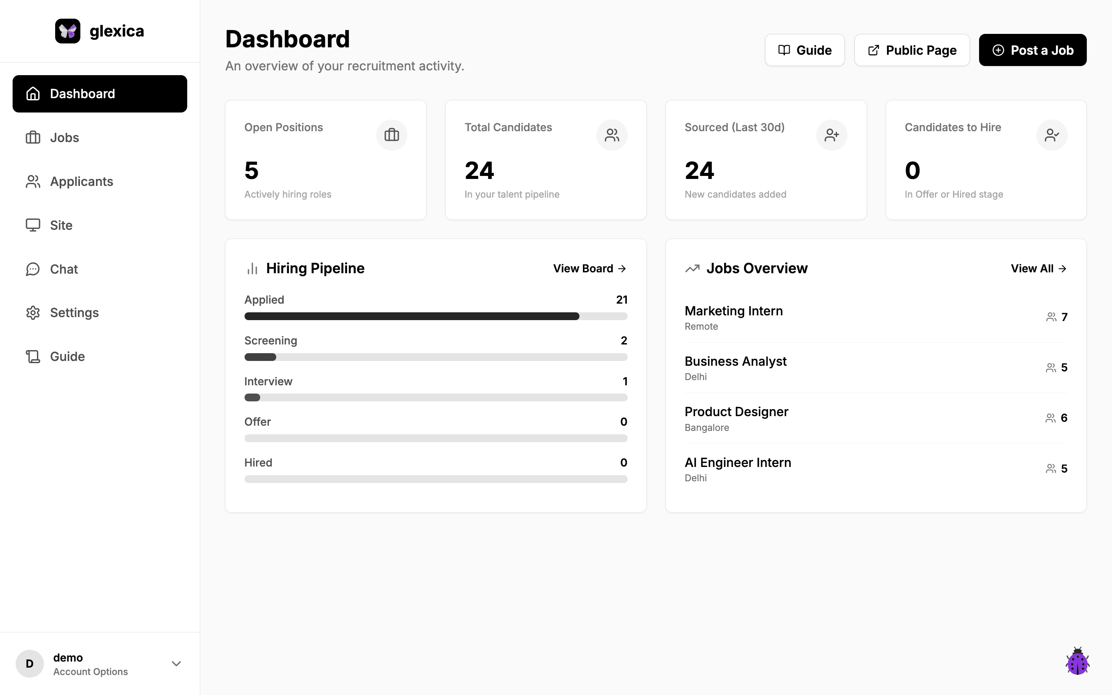Viewport: 1112px width, 695px height.
Task: Click the Settings gear icon
Action: pos(33,313)
